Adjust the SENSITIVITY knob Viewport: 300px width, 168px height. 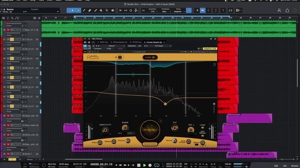tap(105, 130)
